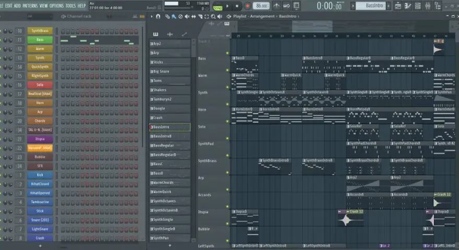Open the TOOLS menu
The width and height of the screenshot is (459, 250).
click(70, 6)
